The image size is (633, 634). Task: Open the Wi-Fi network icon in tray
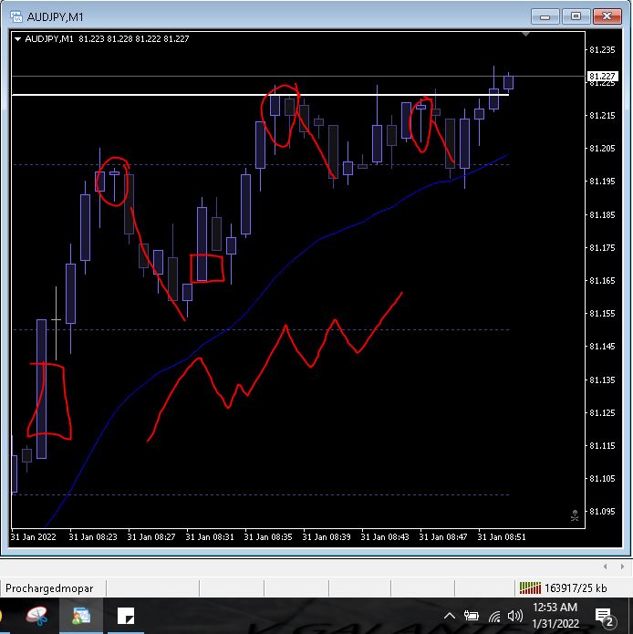pyautogui.click(x=494, y=616)
